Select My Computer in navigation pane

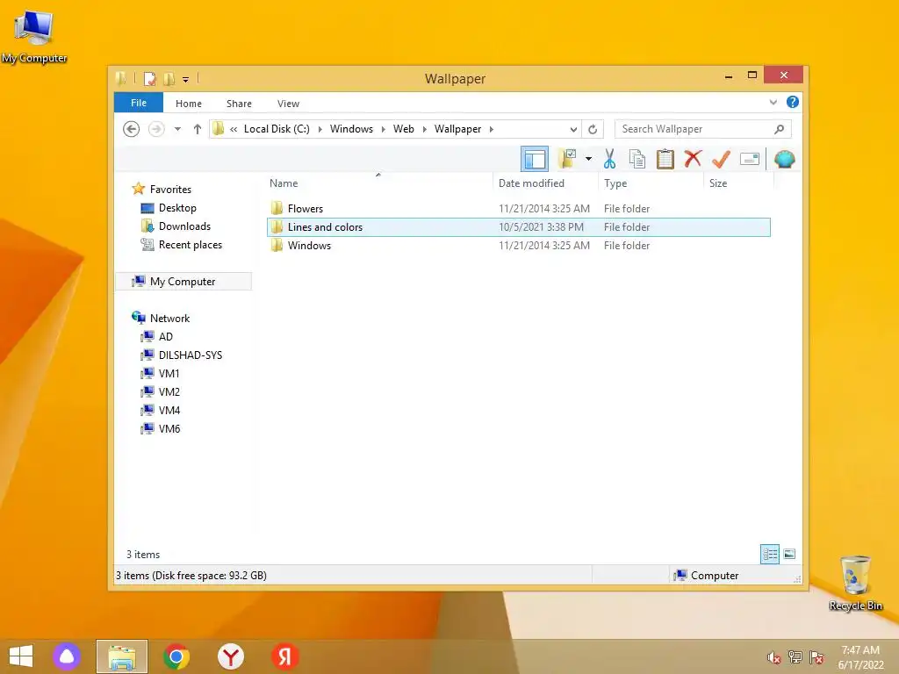click(183, 282)
